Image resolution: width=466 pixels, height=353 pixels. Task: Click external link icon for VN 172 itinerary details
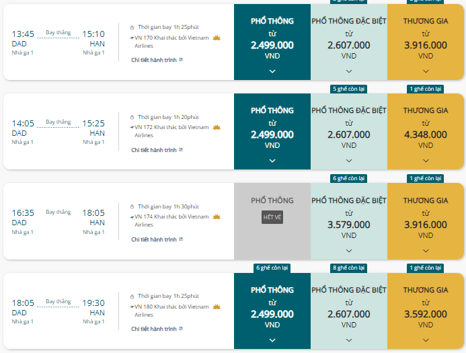click(181, 150)
